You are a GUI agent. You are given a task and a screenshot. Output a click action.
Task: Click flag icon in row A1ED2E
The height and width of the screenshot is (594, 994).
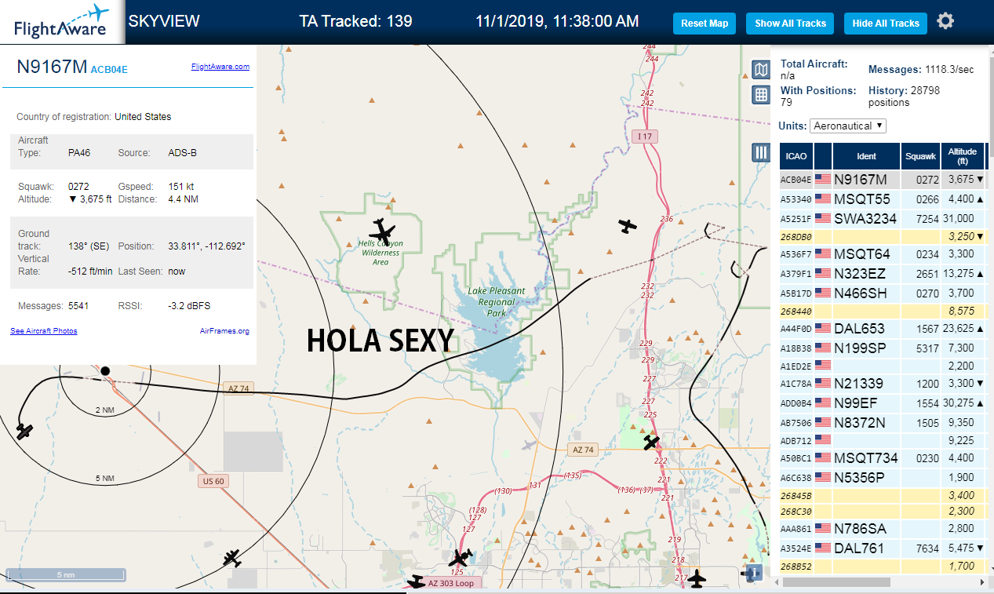[x=823, y=365]
